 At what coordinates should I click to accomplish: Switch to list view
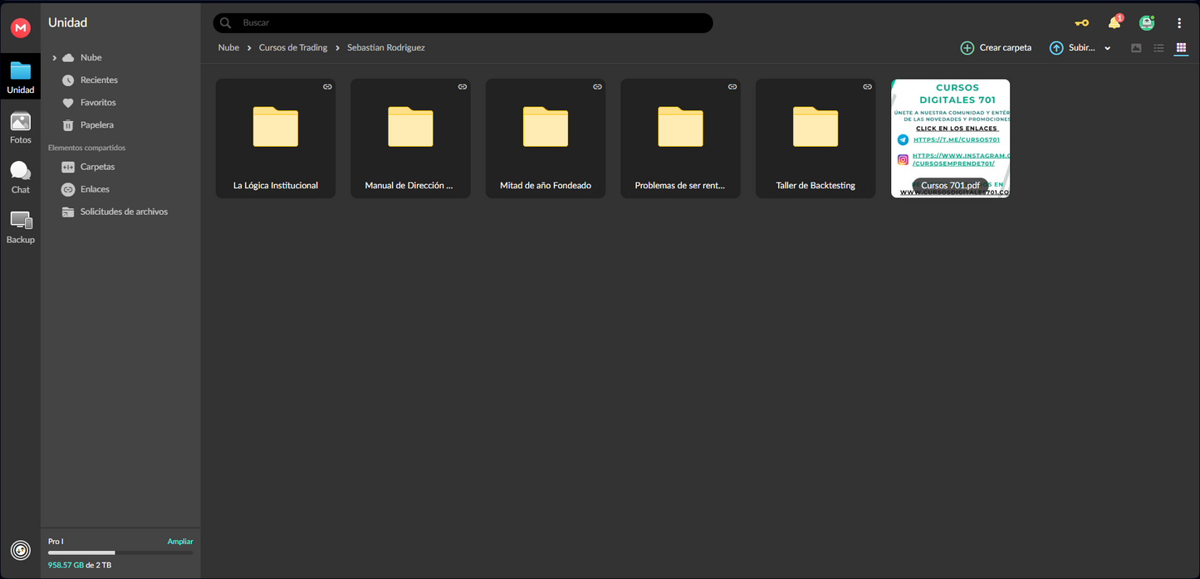[x=1158, y=48]
